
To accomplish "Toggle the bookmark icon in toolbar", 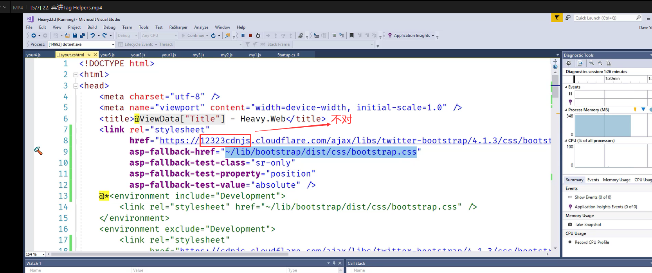I will [351, 36].
